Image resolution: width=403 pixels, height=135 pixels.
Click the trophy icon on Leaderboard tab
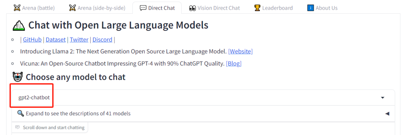(257, 8)
